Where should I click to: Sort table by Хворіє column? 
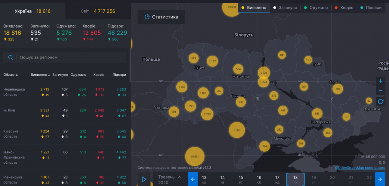99,75
